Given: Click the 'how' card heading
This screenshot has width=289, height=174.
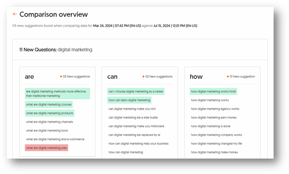Looking at the screenshot, I should [x=196, y=77].
